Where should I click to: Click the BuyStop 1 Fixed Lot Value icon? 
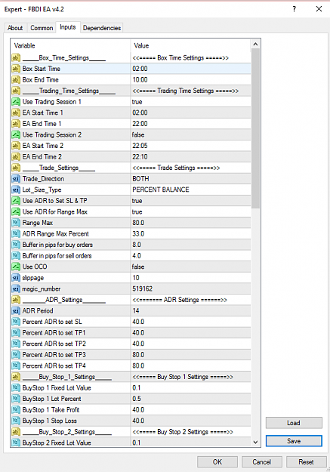coord(16,387)
